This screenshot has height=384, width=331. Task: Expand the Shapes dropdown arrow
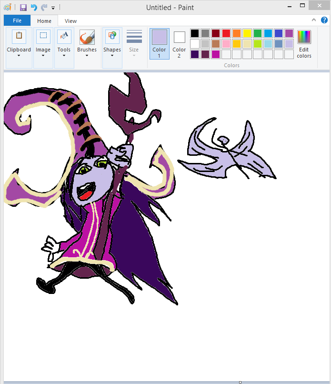(x=112, y=56)
